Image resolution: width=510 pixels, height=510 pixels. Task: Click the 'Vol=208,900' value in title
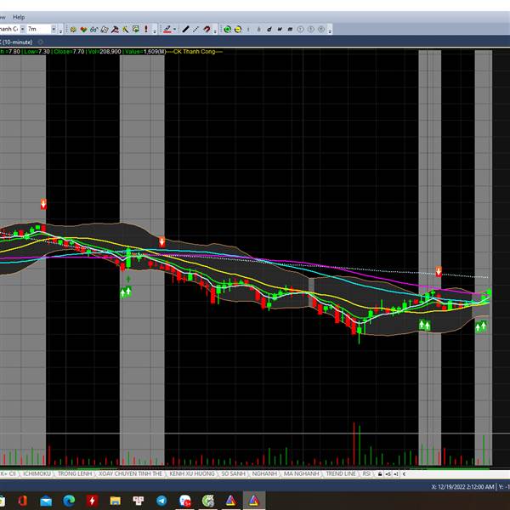pos(104,51)
